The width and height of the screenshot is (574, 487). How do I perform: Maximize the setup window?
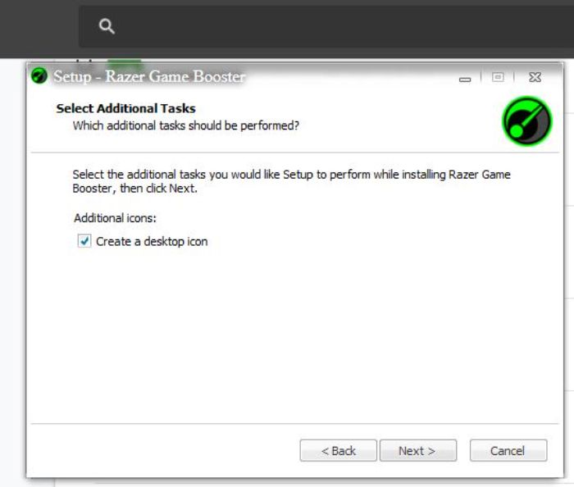tap(498, 77)
